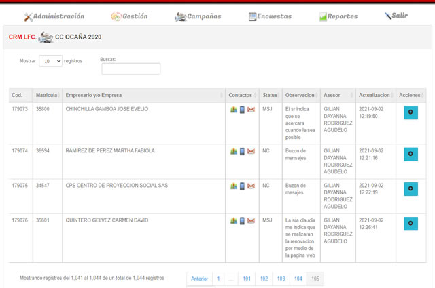Click the map icon for Quintero Gelvez Carmen David
This screenshot has width=435, height=288.
click(234, 221)
